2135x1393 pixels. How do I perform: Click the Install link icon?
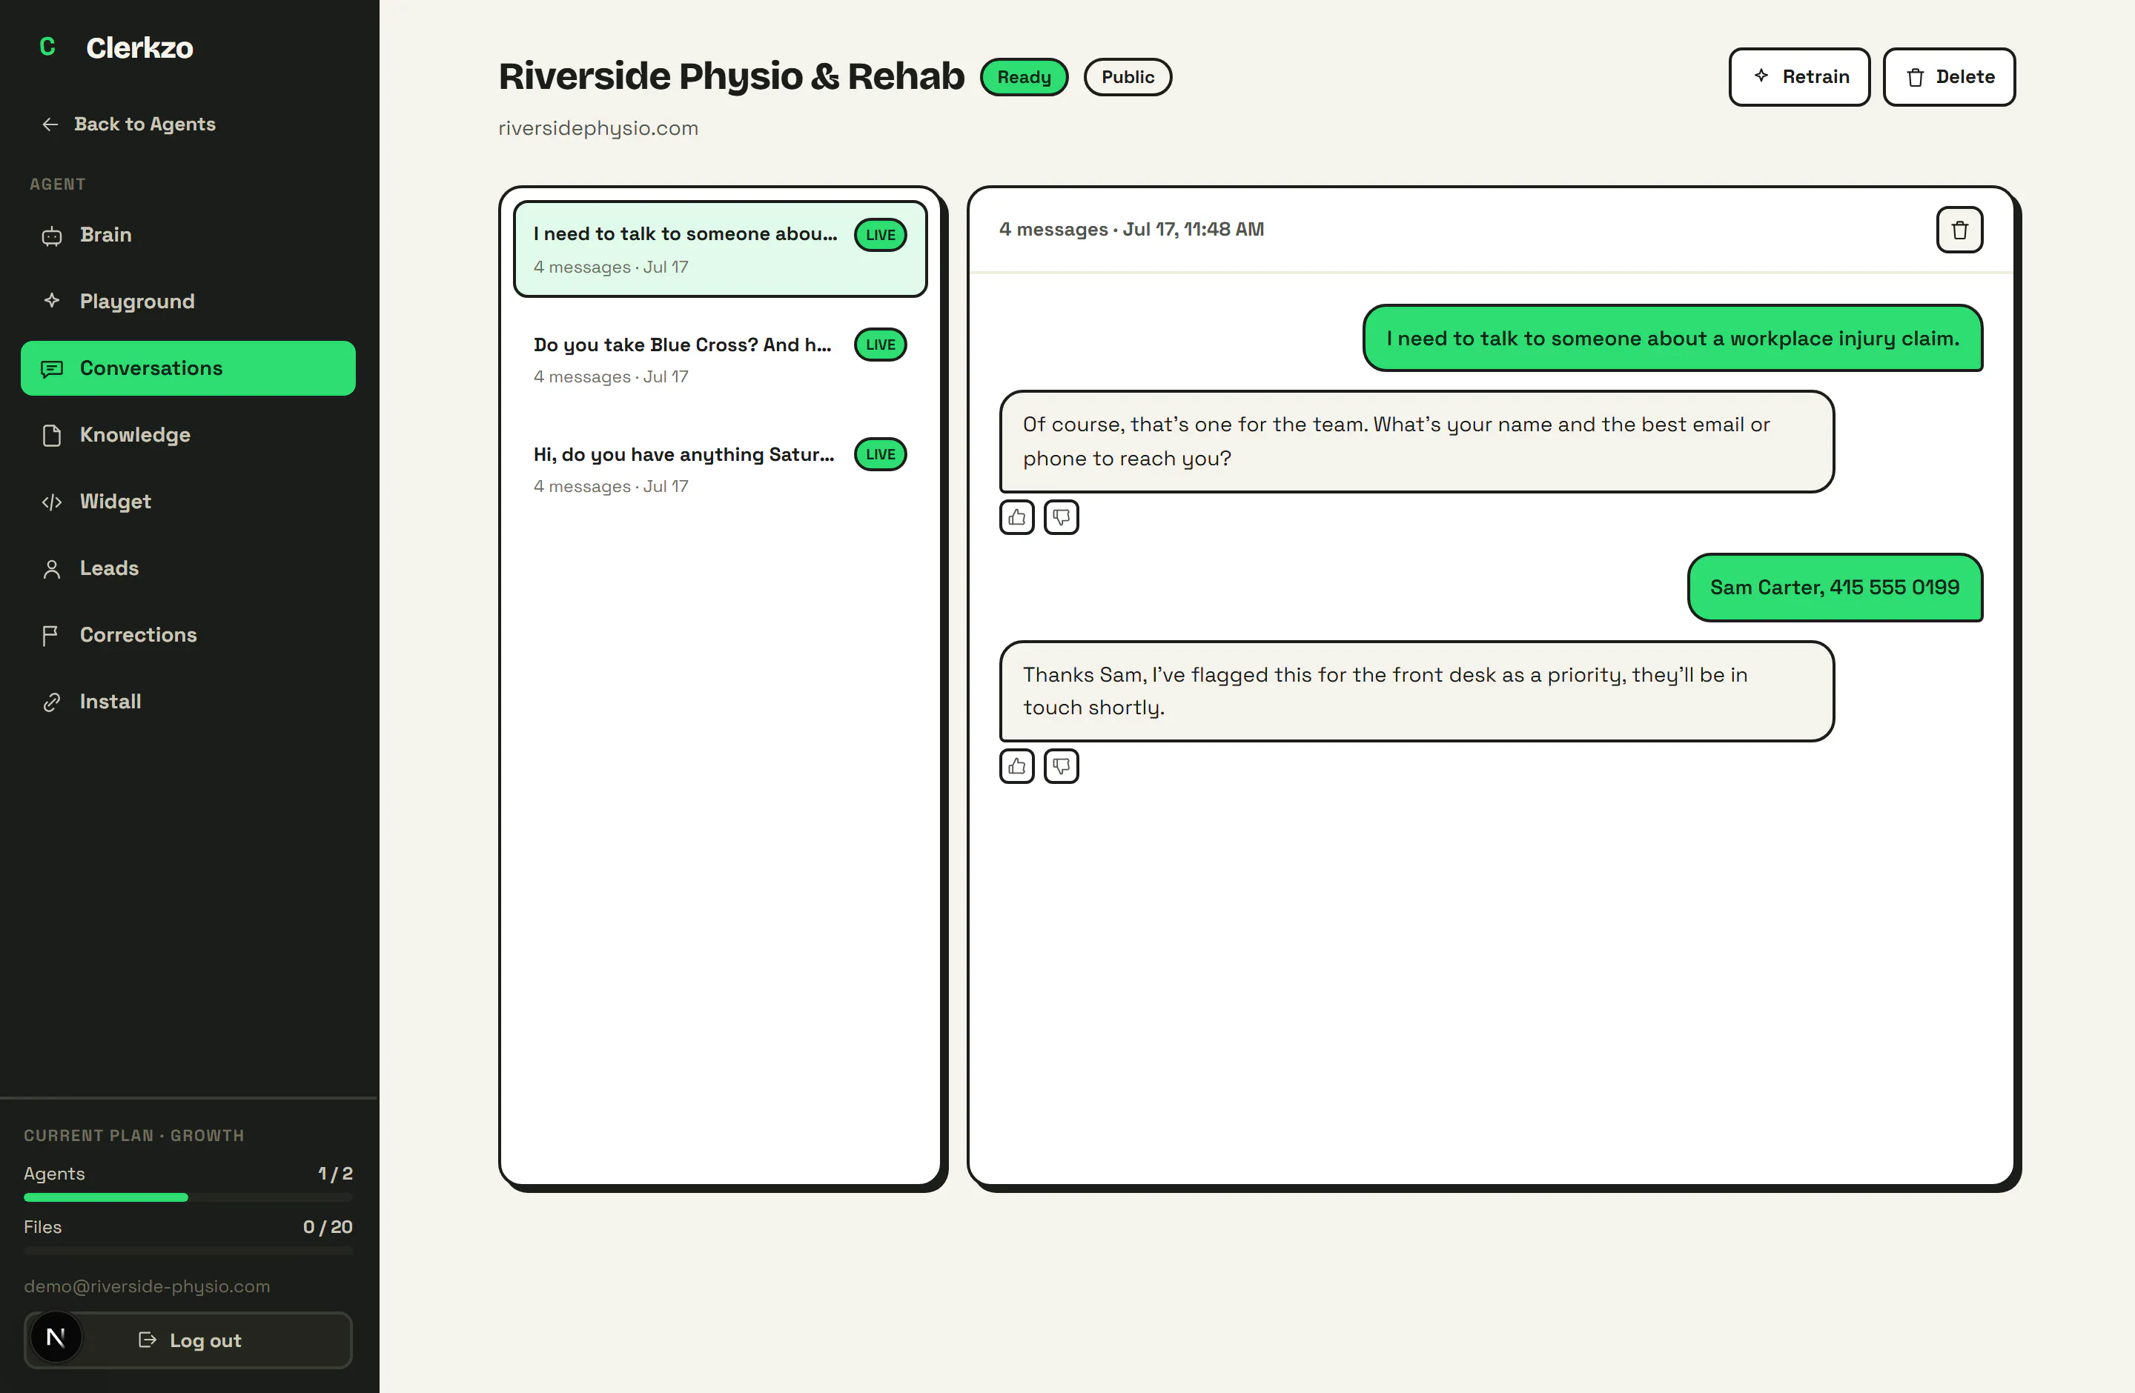51,702
